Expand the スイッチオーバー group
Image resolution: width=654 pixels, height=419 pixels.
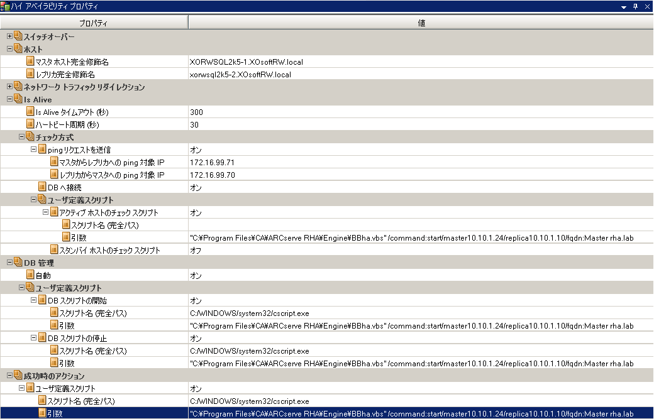[x=9, y=36]
